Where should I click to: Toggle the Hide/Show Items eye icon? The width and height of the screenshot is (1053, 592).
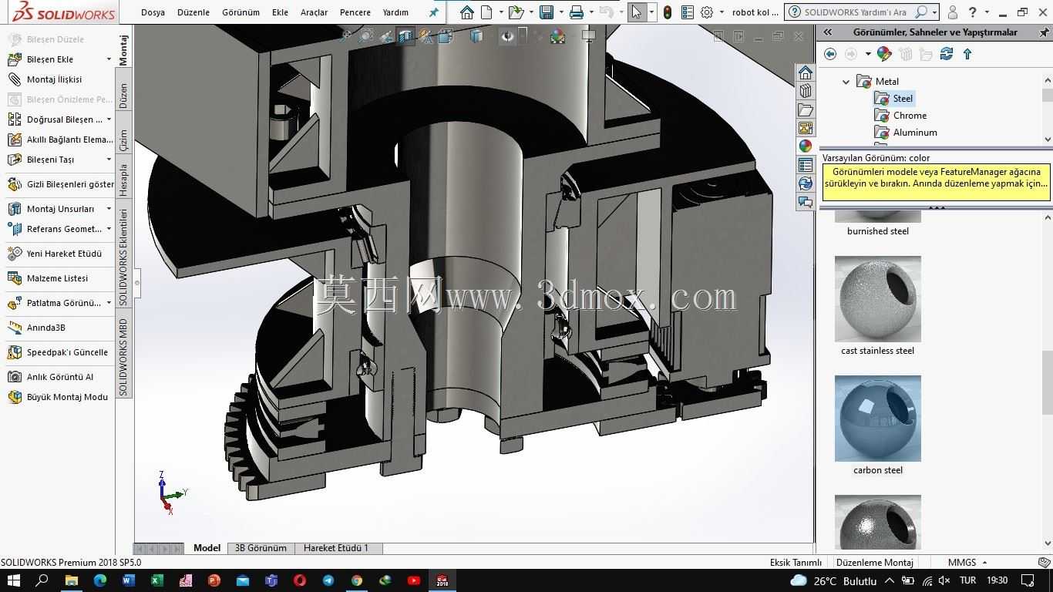pyautogui.click(x=506, y=36)
